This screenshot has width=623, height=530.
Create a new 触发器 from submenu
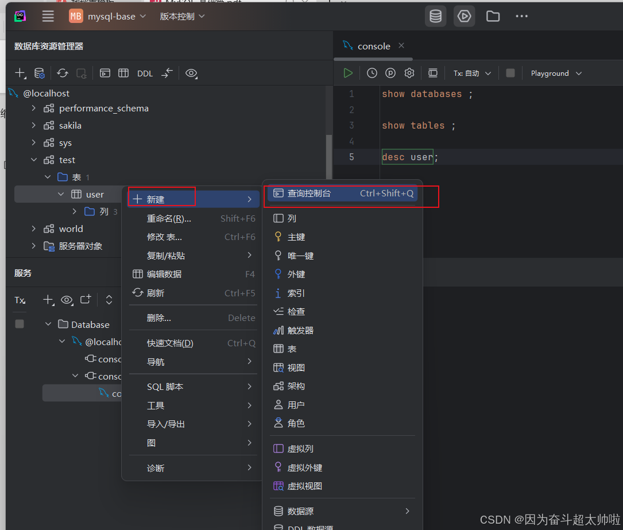[x=343, y=331]
